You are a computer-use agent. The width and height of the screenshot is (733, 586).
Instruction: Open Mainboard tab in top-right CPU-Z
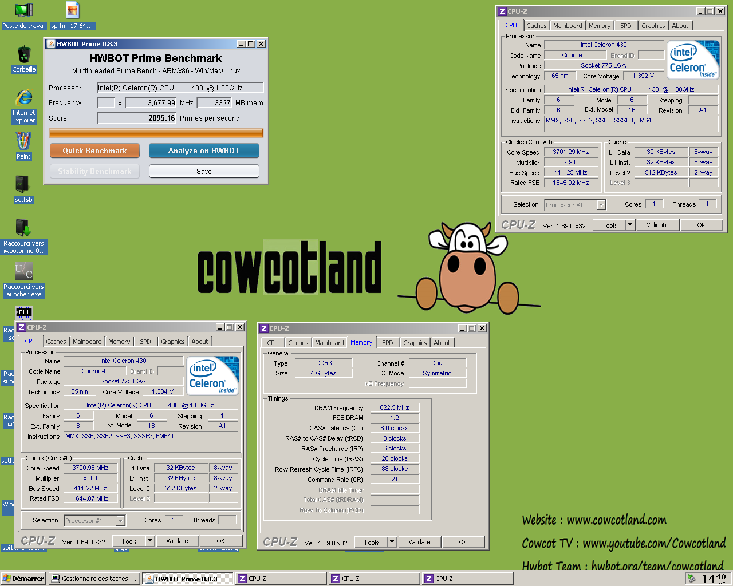568,26
